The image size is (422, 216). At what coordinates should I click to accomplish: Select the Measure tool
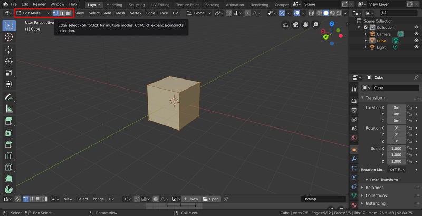tap(8, 109)
